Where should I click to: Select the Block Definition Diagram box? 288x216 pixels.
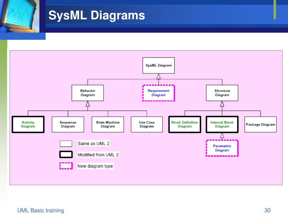184,124
